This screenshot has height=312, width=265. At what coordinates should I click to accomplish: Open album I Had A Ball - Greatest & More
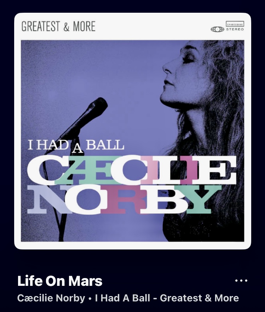click(x=167, y=298)
